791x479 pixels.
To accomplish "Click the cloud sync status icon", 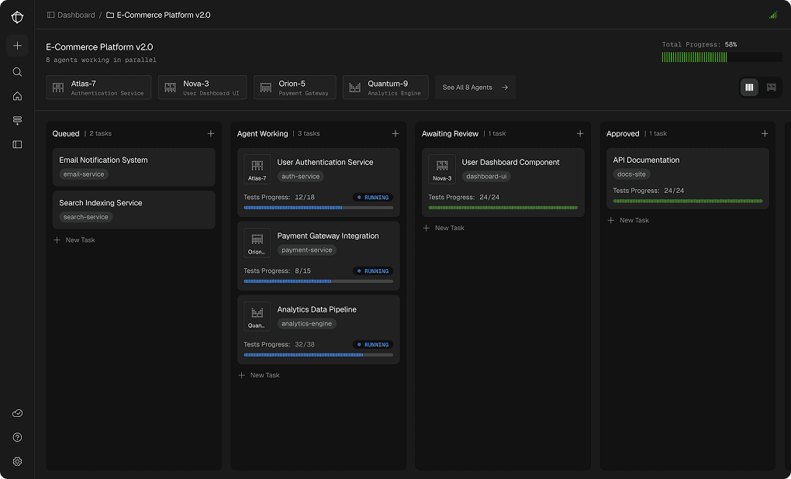I will [17, 414].
